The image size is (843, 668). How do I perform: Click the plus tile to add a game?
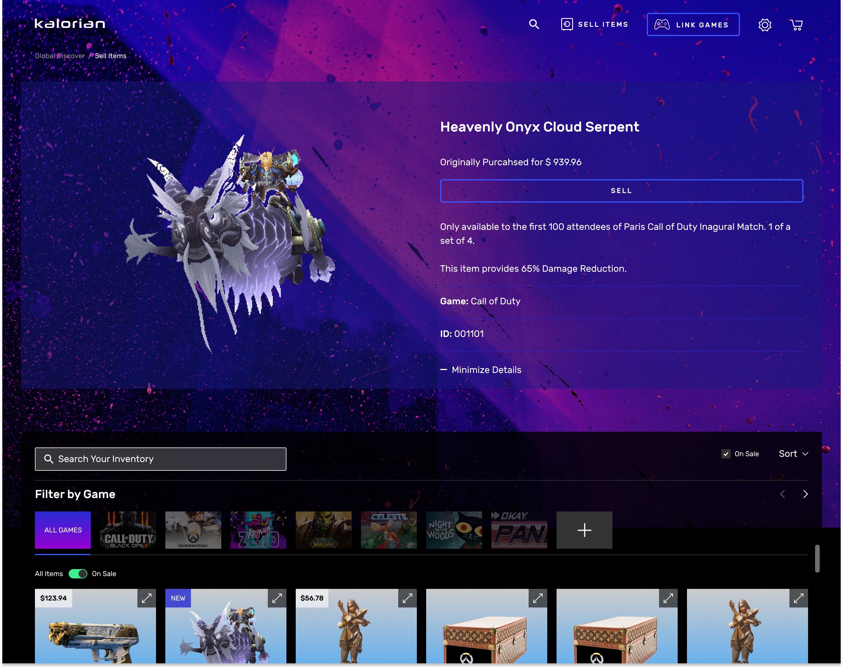(x=584, y=530)
